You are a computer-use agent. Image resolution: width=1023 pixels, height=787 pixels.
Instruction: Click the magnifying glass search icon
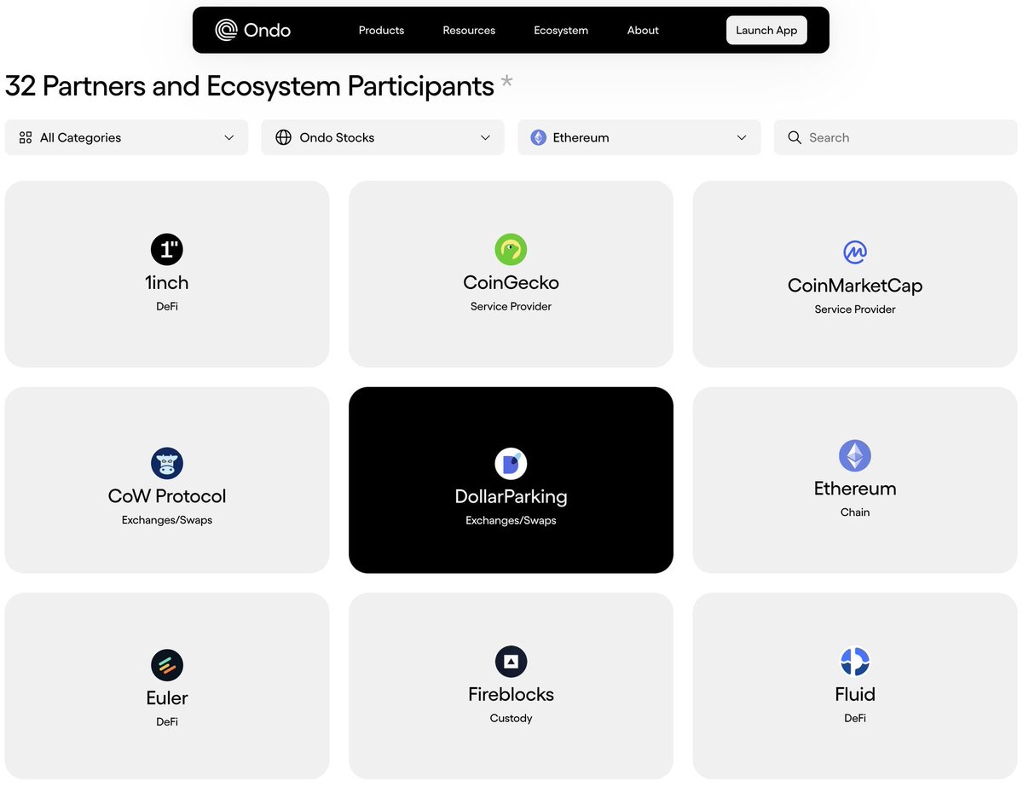pos(795,137)
